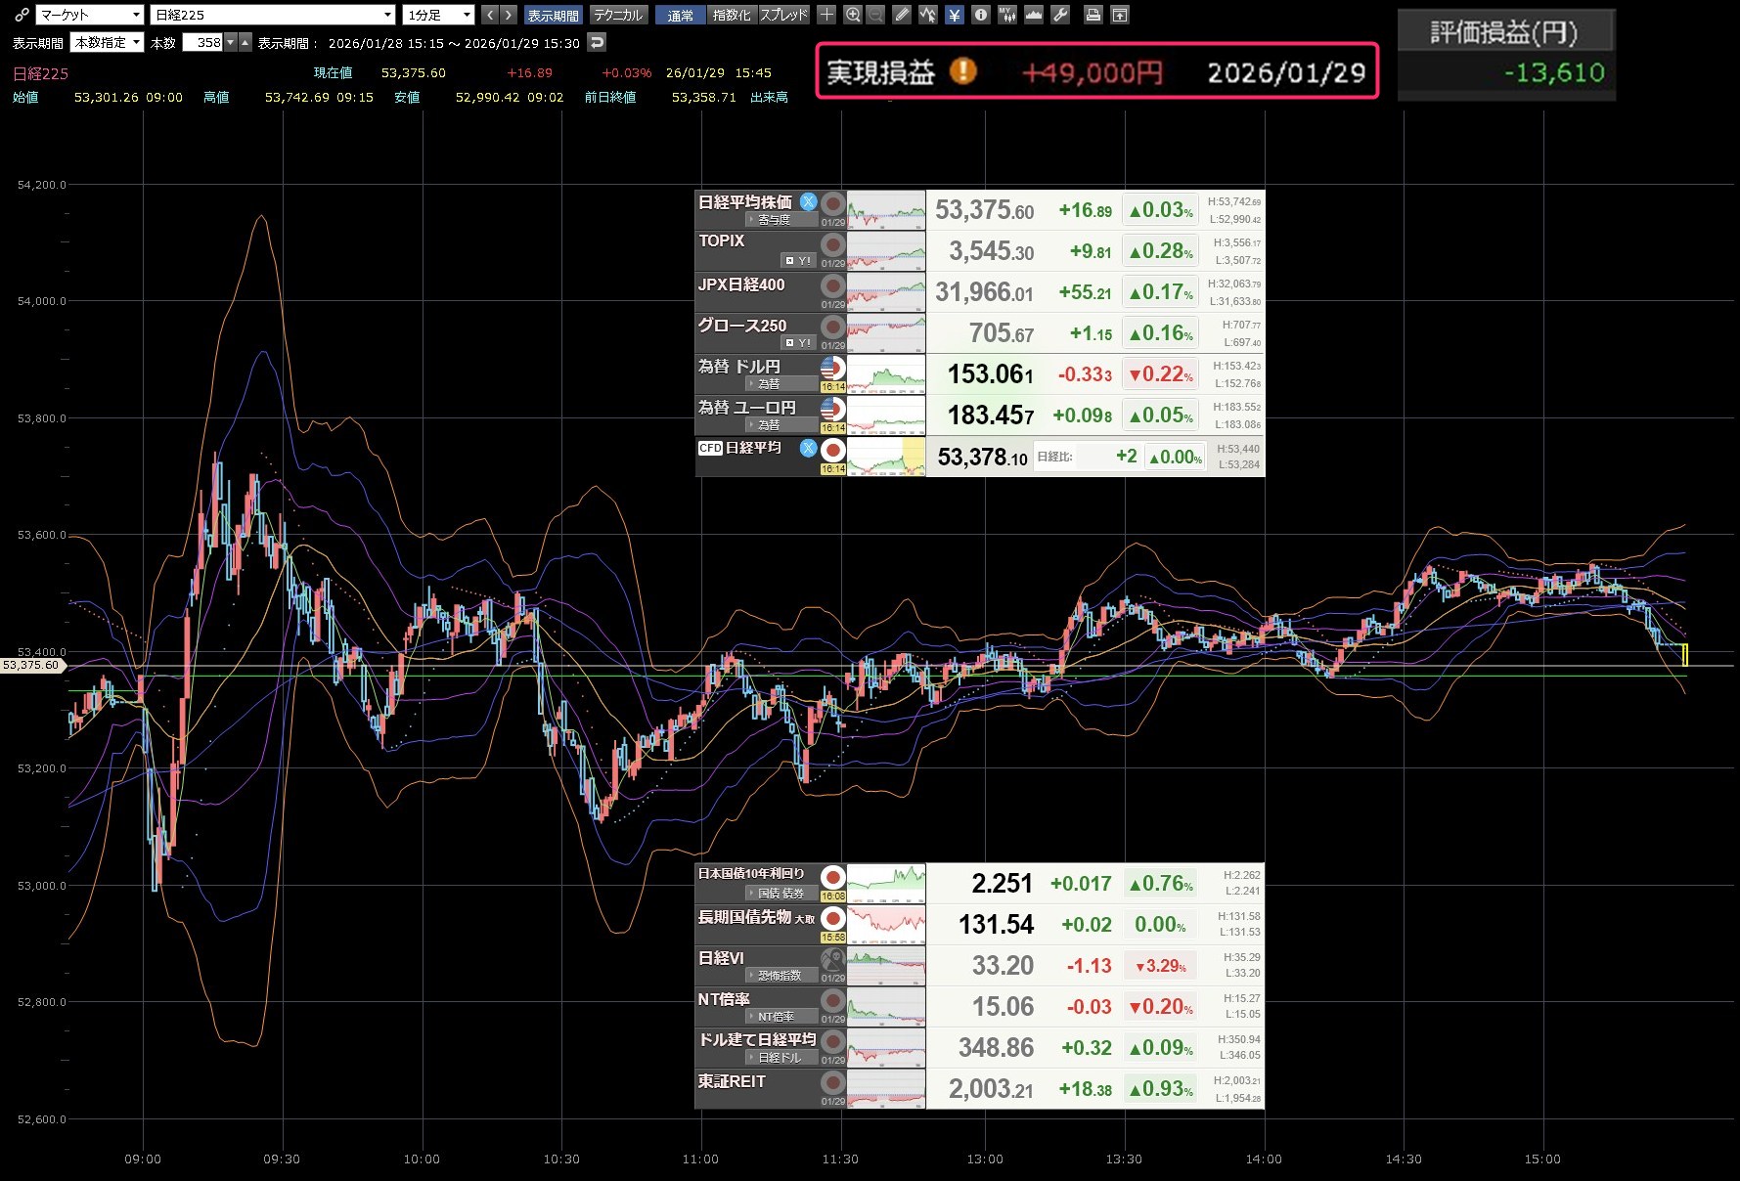Toggle 通常 normal chart mode
The height and width of the screenshot is (1181, 1740).
tap(680, 15)
